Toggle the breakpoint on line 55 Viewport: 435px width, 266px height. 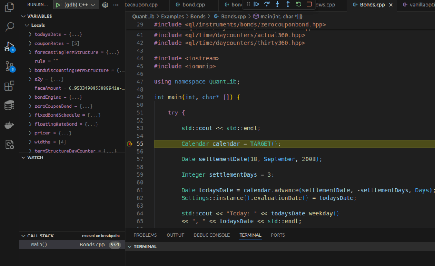(130, 144)
